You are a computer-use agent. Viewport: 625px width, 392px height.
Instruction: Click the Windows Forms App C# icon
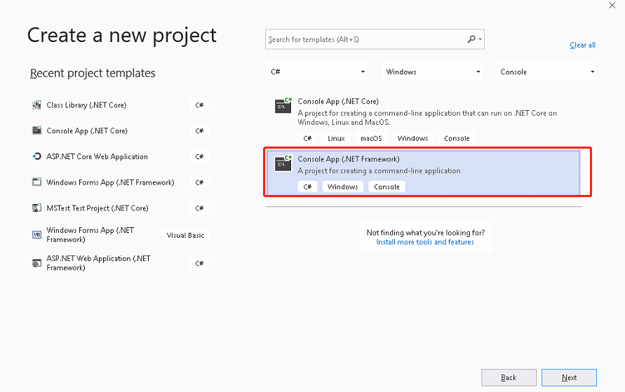37,182
